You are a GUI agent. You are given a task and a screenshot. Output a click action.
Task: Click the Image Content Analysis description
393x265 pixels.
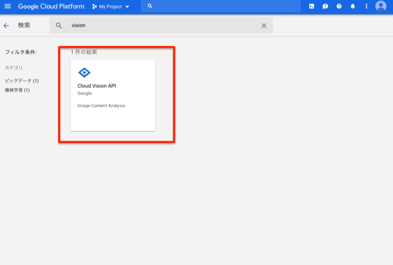coord(101,106)
